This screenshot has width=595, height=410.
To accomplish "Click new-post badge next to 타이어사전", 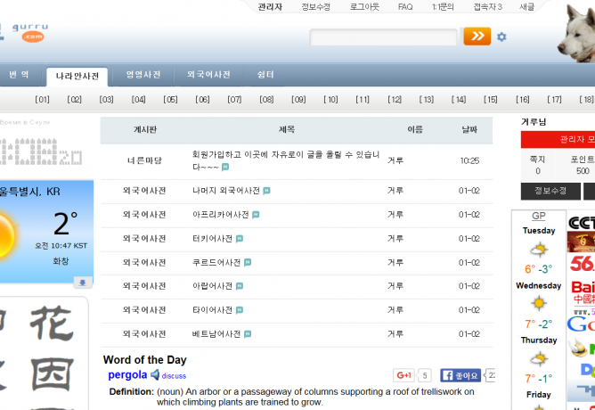I will coord(240,310).
